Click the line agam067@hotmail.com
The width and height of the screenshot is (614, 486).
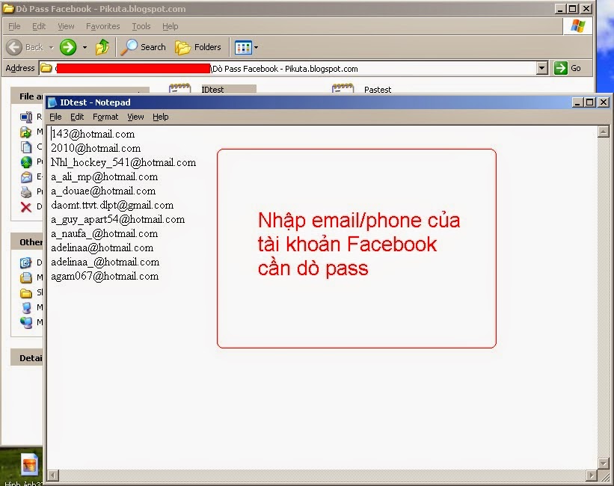(105, 276)
